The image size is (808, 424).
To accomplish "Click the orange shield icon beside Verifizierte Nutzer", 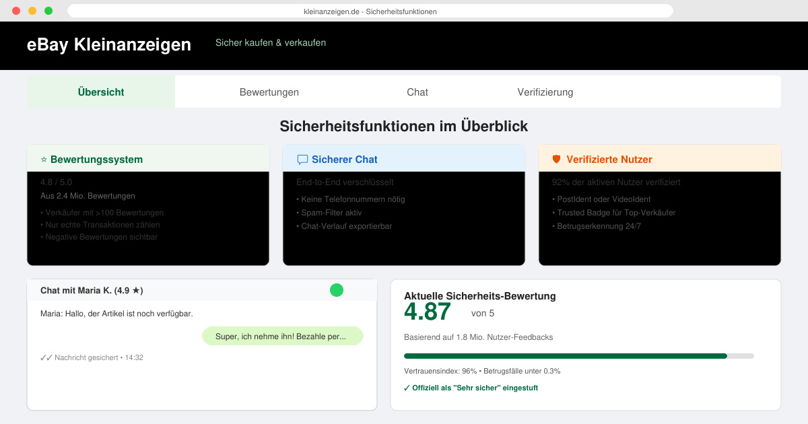I will pos(556,160).
